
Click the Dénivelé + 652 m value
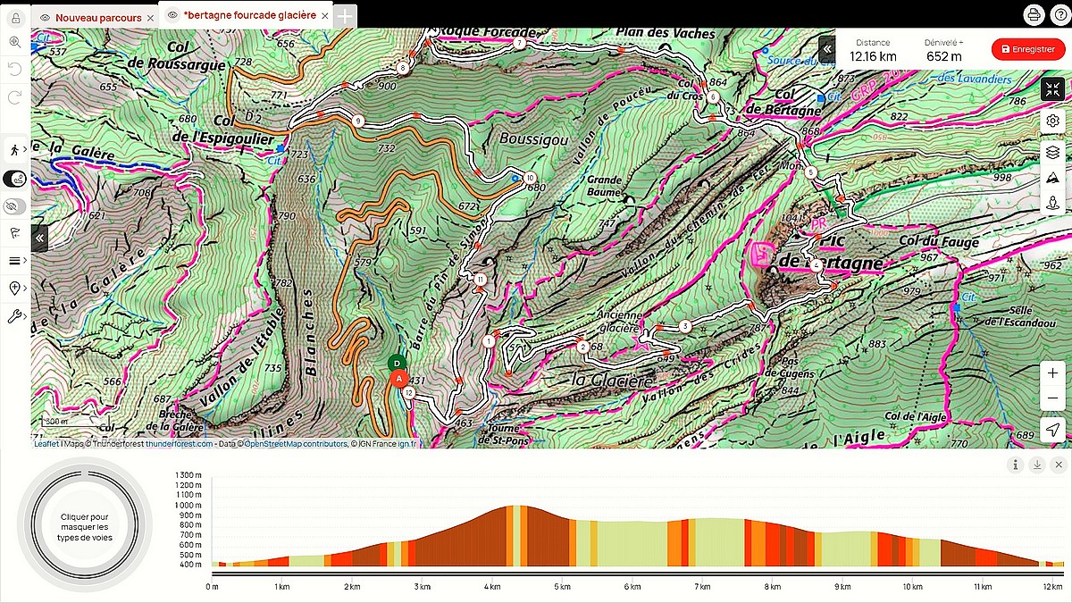tap(944, 55)
